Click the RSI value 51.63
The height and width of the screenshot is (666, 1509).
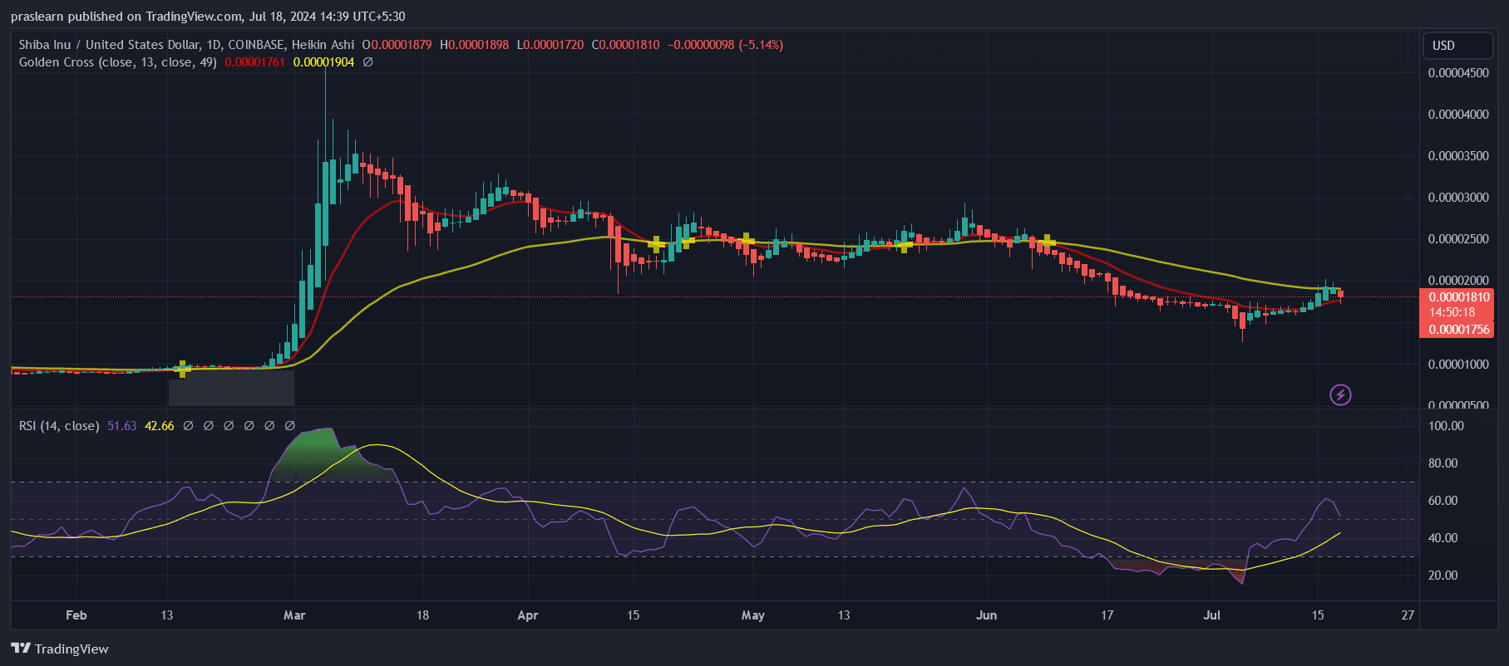coord(121,426)
